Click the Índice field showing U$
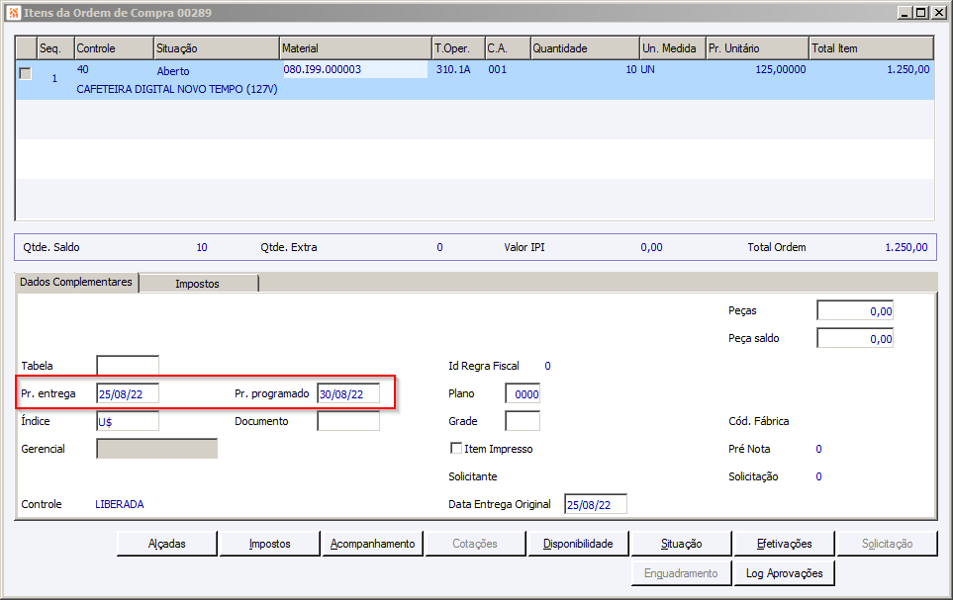The height and width of the screenshot is (600, 953). click(128, 421)
